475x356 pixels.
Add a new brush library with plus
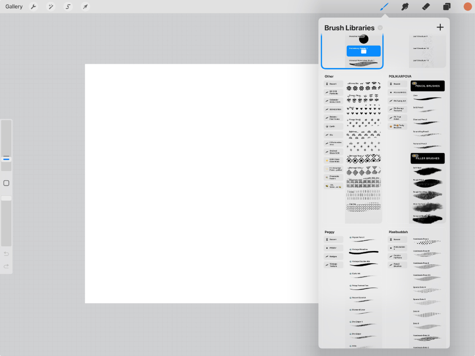[x=440, y=27]
